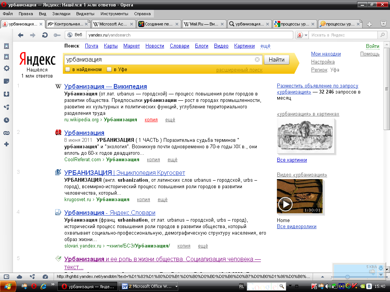Open the gear widgets panel in sidebar

[x=6, y=68]
